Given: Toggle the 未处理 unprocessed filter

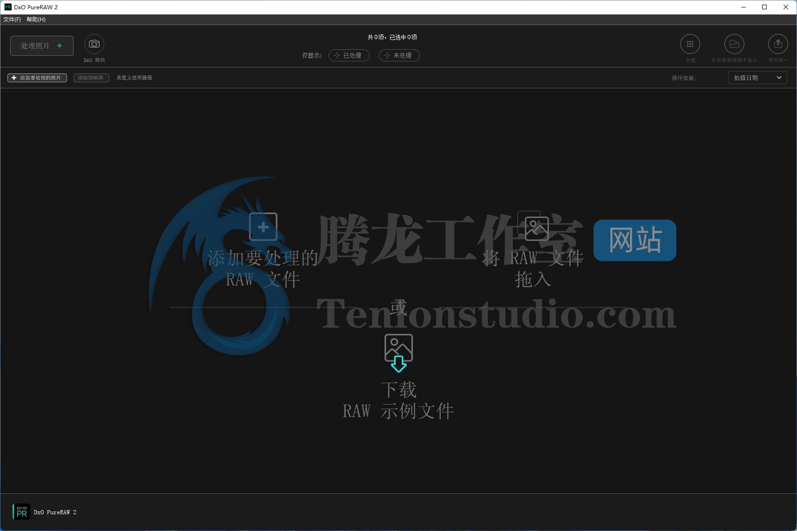Looking at the screenshot, I should [x=399, y=55].
